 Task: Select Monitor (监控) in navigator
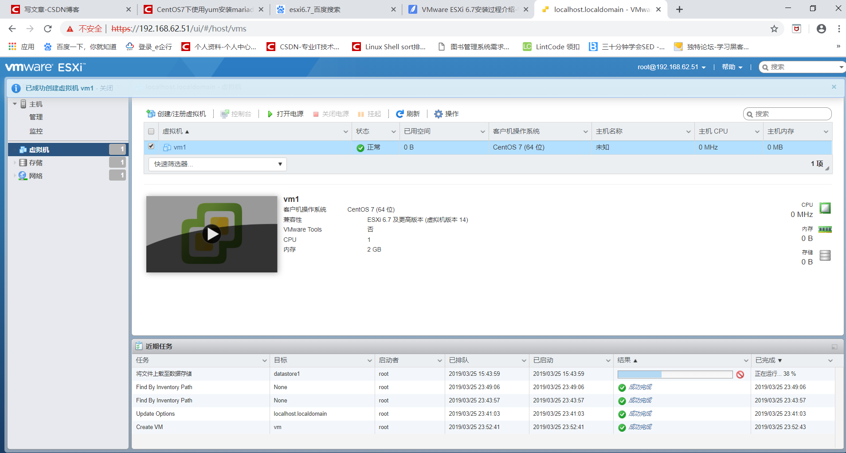pos(36,131)
